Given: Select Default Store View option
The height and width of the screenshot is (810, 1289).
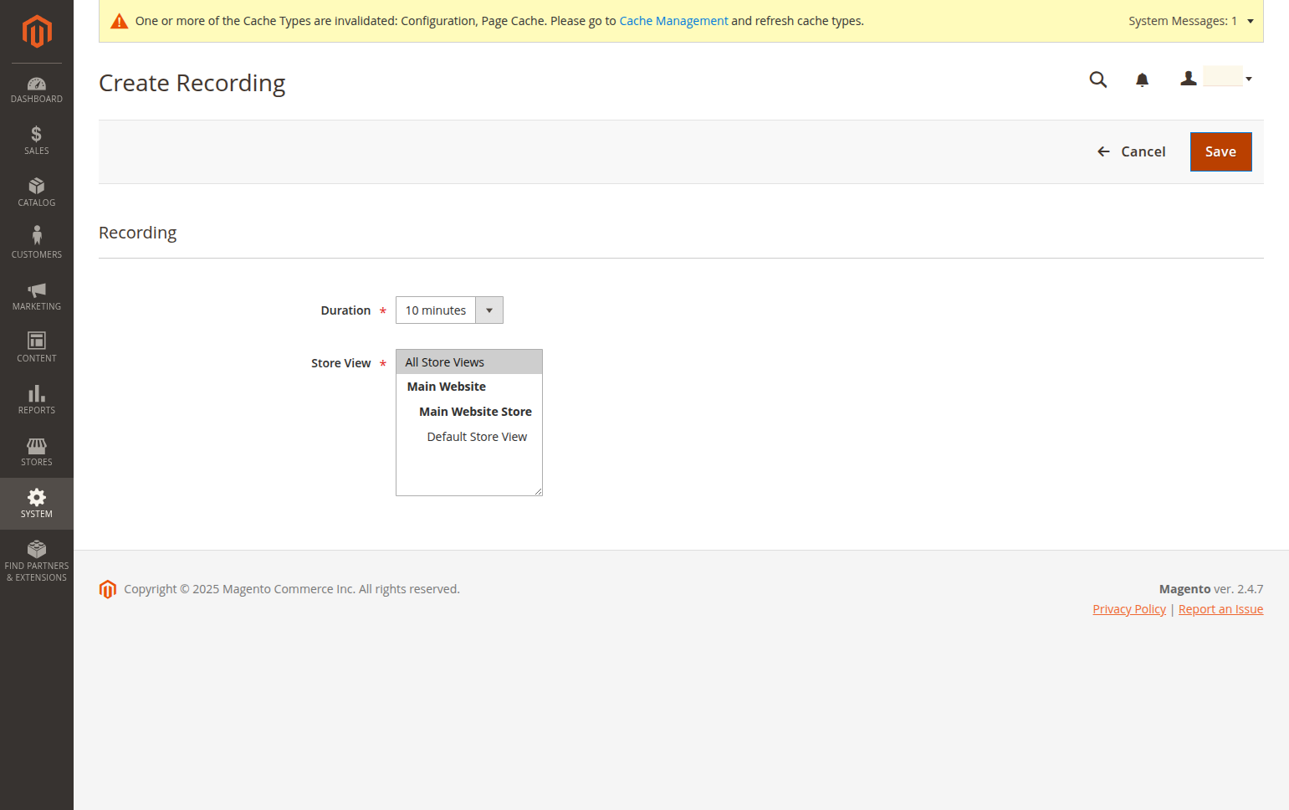Looking at the screenshot, I should pyautogui.click(x=469, y=437).
